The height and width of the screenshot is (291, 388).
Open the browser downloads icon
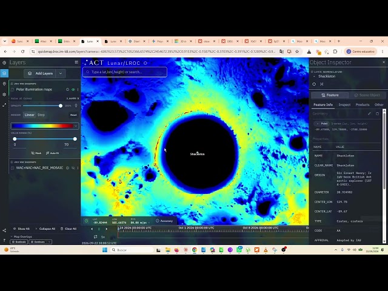point(309,52)
